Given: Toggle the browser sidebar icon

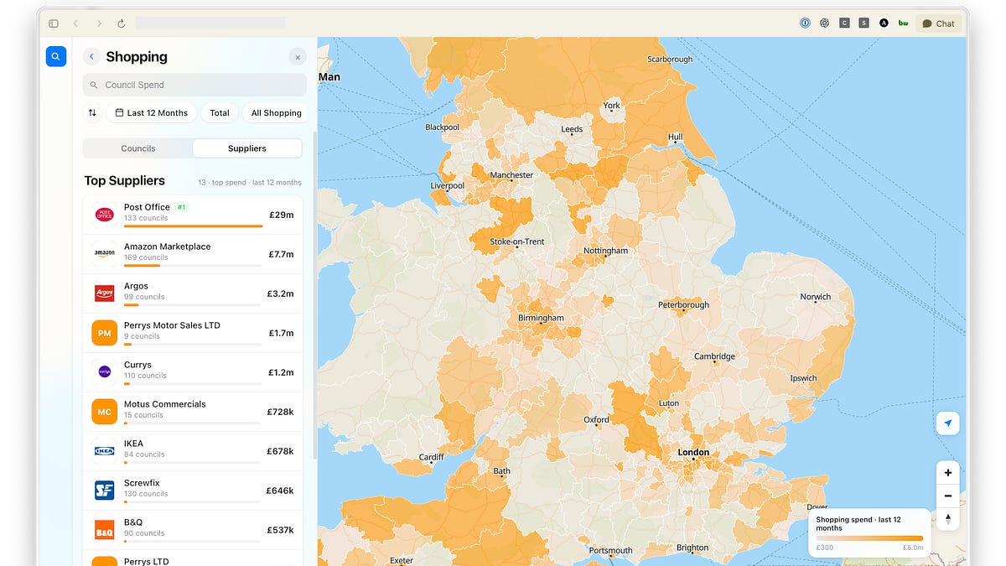Looking at the screenshot, I should pyautogui.click(x=54, y=23).
